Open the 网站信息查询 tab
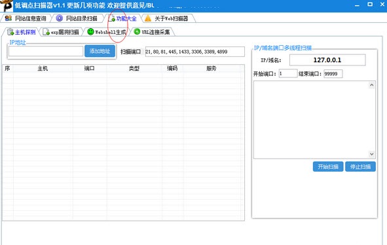This screenshot has width=387, height=245. point(26,18)
